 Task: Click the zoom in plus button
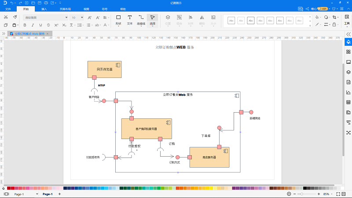(x=319, y=194)
